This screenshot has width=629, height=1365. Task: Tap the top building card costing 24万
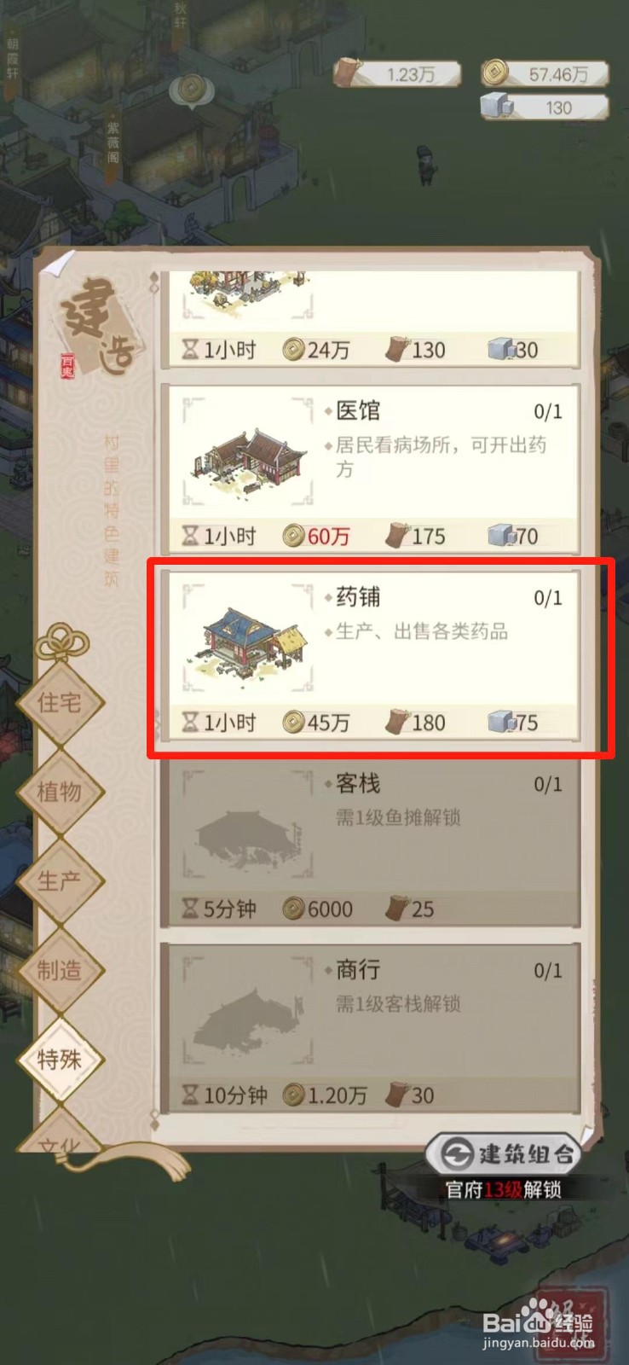click(370, 319)
